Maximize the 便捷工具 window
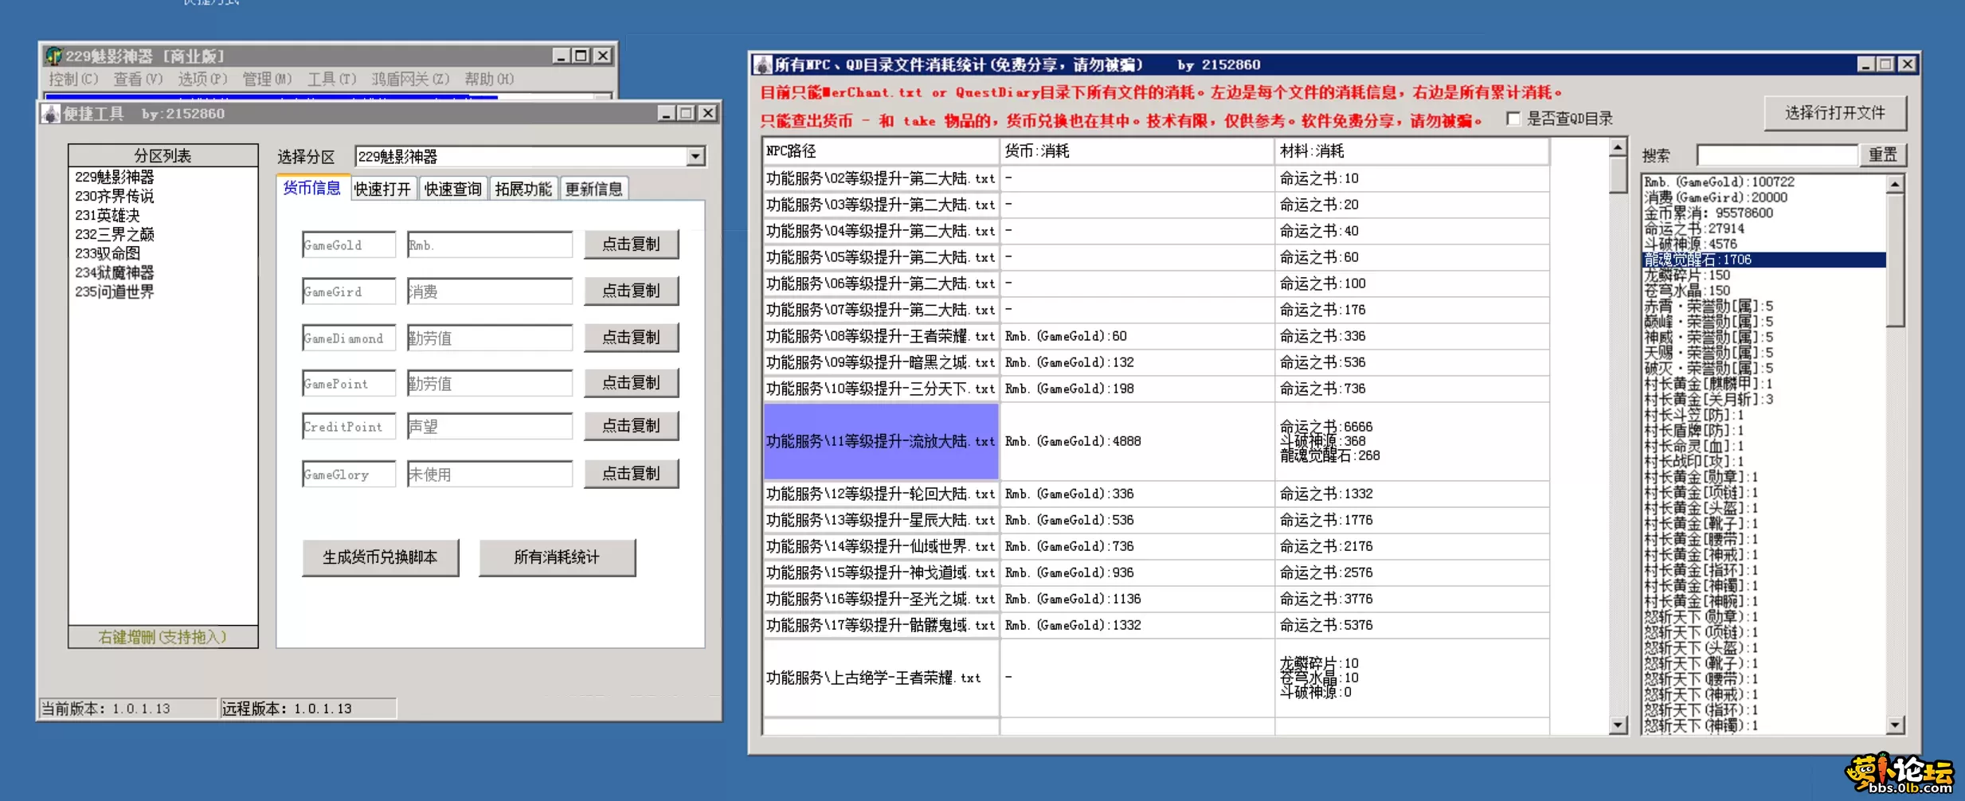 click(x=686, y=113)
